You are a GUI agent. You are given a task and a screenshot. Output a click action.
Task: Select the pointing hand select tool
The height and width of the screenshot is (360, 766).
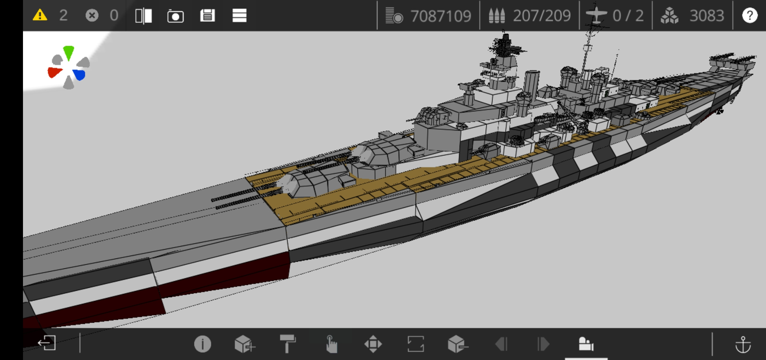tap(331, 344)
